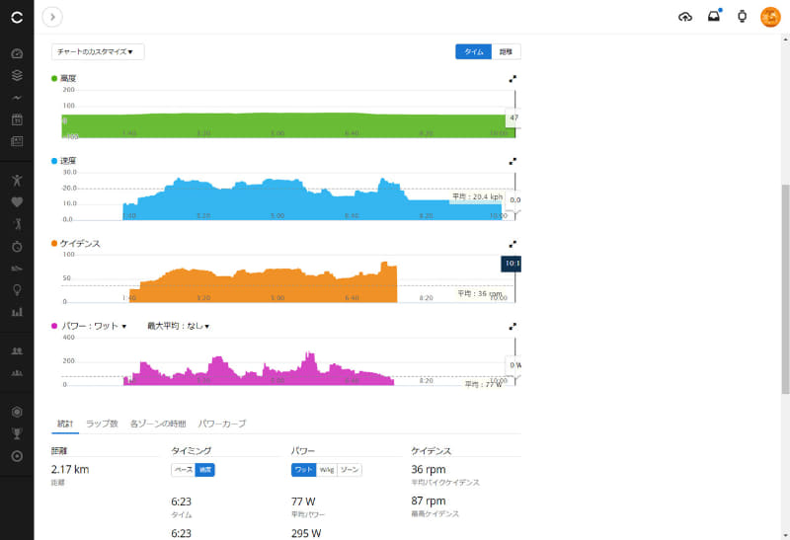The image size is (790, 540).
Task: Open the circular target icon at sidebar bottom
Action: tap(17, 456)
